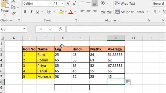Open the Font Color dropdown arrow
This screenshot has height=93, width=166.
[x=75, y=12]
